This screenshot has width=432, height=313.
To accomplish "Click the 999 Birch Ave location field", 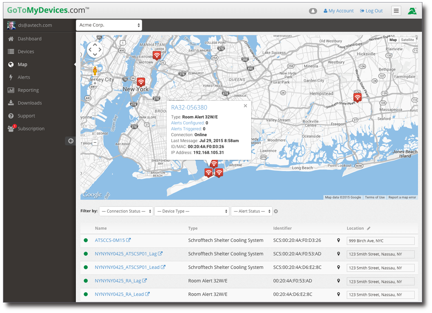I will pyautogui.click(x=380, y=241).
